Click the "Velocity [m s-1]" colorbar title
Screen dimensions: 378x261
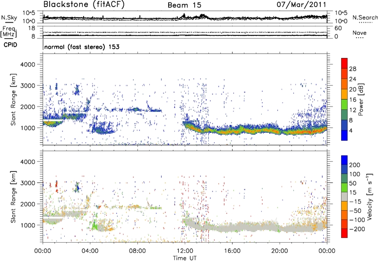pos(369,196)
